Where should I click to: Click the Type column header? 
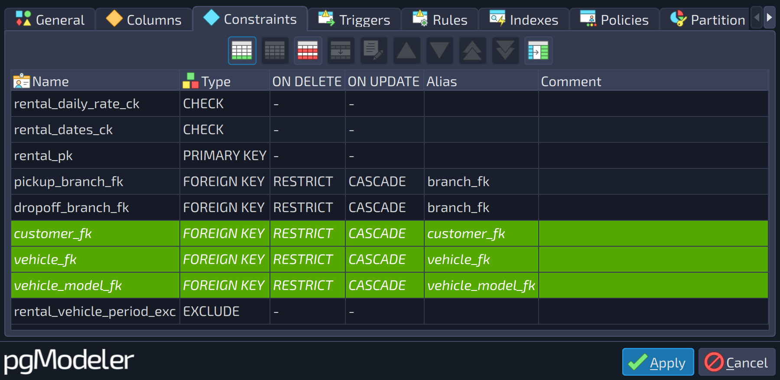tap(225, 81)
